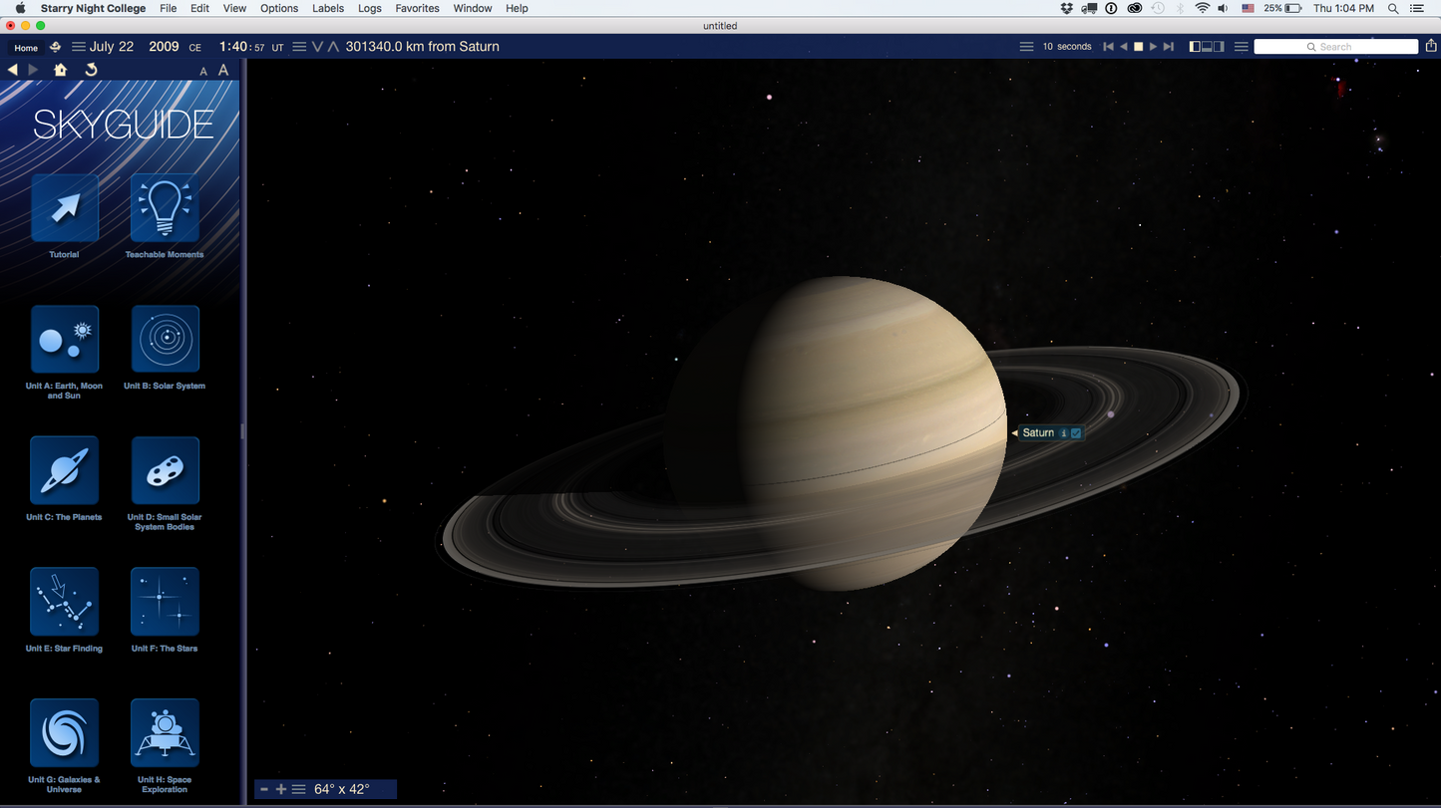Image resolution: width=1441 pixels, height=808 pixels.
Task: Toggle the Saturn label checkbox
Action: [x=1076, y=433]
